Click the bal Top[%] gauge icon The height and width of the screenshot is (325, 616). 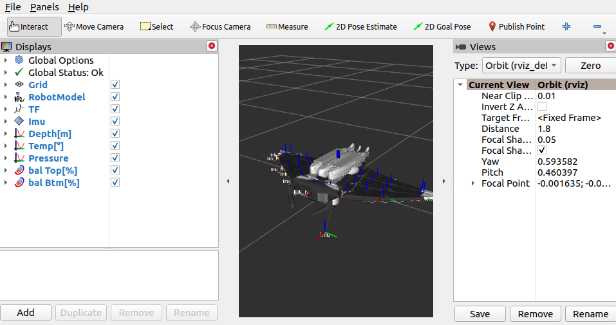tap(19, 170)
